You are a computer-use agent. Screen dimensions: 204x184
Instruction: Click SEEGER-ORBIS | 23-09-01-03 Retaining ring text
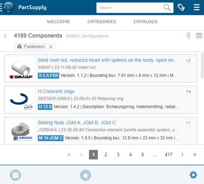coord(81,99)
